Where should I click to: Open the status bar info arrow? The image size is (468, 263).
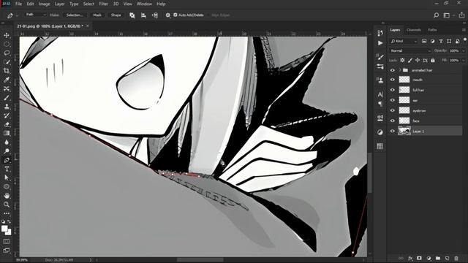91,260
